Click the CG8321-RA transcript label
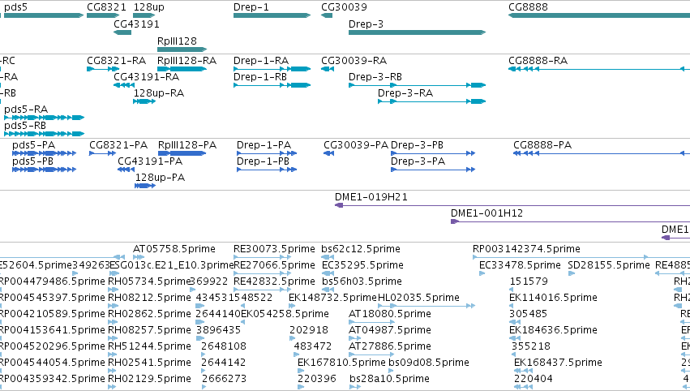The height and width of the screenshot is (391, 690). coord(116,60)
